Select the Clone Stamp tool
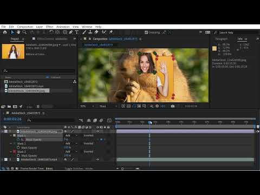260x195 pixels. pos(90,32)
